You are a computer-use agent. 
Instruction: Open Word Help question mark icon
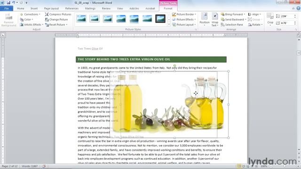pos(298,8)
